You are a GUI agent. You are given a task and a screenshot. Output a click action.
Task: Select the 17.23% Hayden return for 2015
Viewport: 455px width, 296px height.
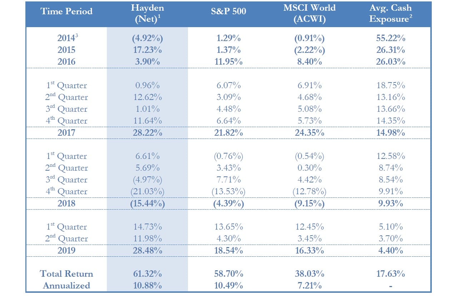click(147, 50)
